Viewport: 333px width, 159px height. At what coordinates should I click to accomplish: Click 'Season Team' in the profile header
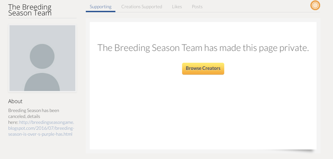tap(30, 13)
